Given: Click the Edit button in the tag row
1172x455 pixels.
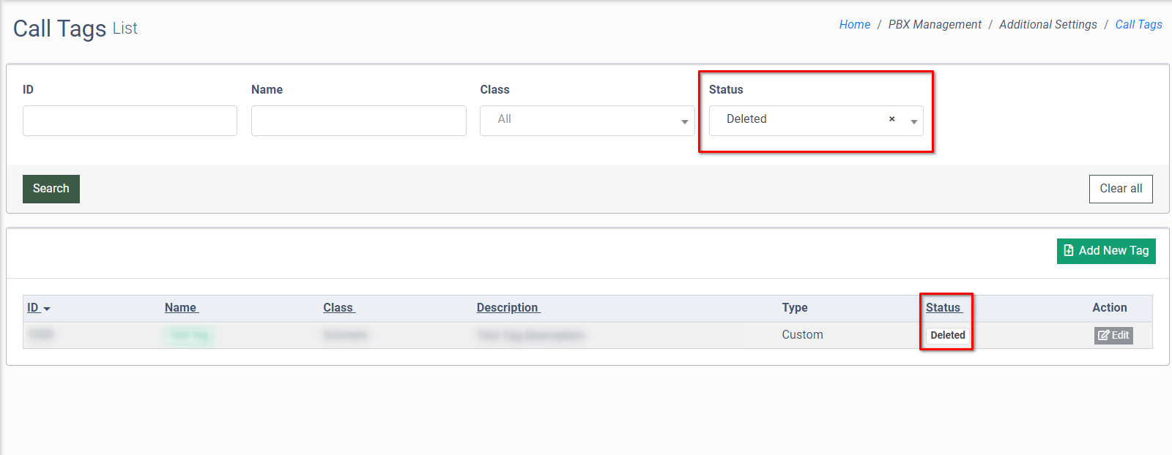Looking at the screenshot, I should [x=1113, y=335].
